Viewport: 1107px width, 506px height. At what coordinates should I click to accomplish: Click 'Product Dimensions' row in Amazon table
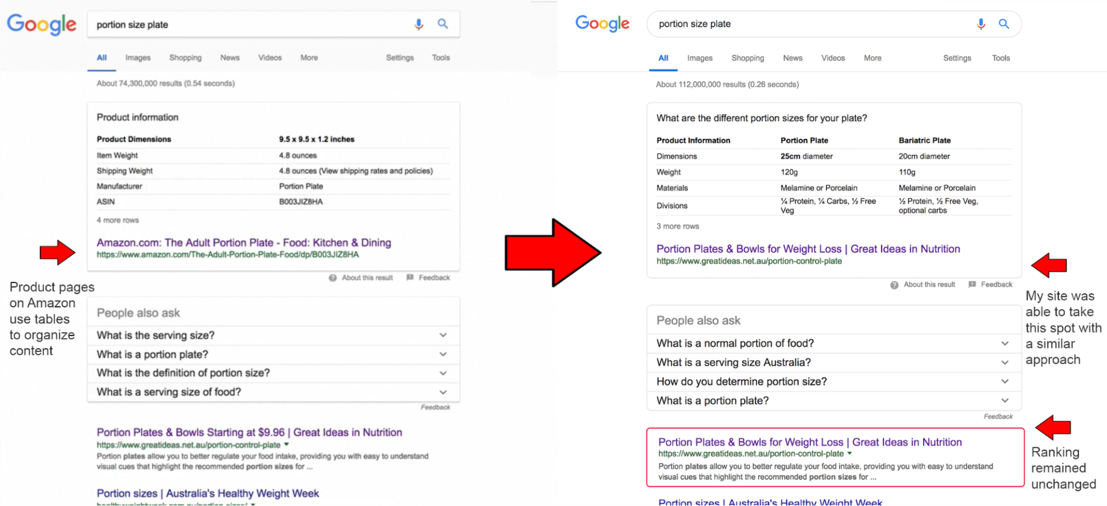point(273,139)
